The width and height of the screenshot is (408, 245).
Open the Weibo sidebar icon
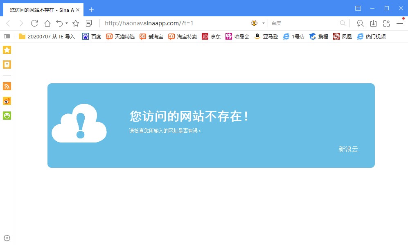[7, 101]
